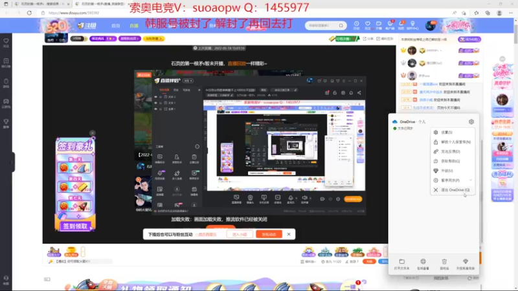The height and width of the screenshot is (291, 518).
Task: Expand left sidebar collapse handle
Action: coord(13,162)
